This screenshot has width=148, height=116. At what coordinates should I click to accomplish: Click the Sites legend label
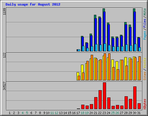145,76
